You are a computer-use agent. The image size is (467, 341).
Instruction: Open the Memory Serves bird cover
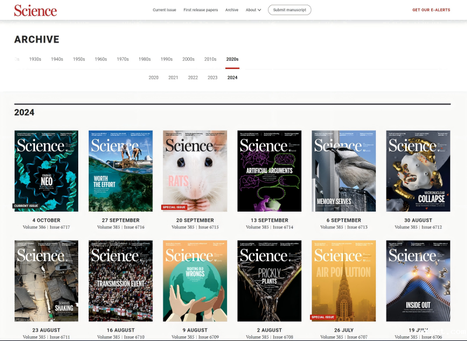pyautogui.click(x=344, y=170)
